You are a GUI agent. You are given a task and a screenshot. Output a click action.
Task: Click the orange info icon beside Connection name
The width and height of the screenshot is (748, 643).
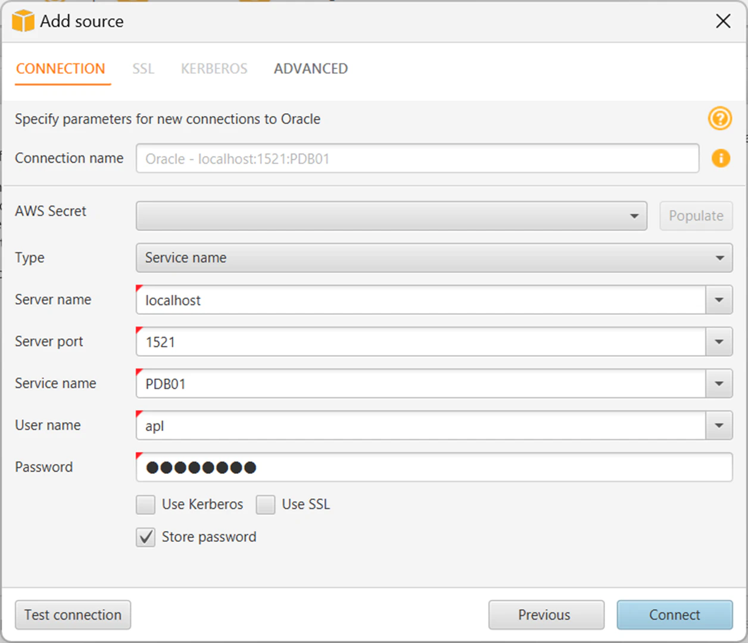coord(721,158)
